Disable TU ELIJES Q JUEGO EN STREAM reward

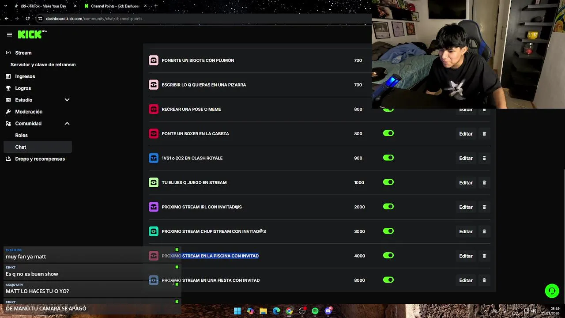pyautogui.click(x=388, y=182)
